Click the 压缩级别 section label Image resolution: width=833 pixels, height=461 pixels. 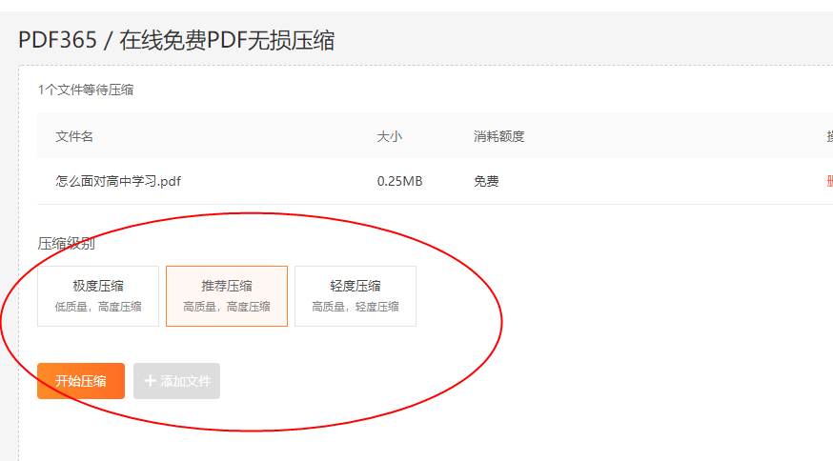click(67, 243)
